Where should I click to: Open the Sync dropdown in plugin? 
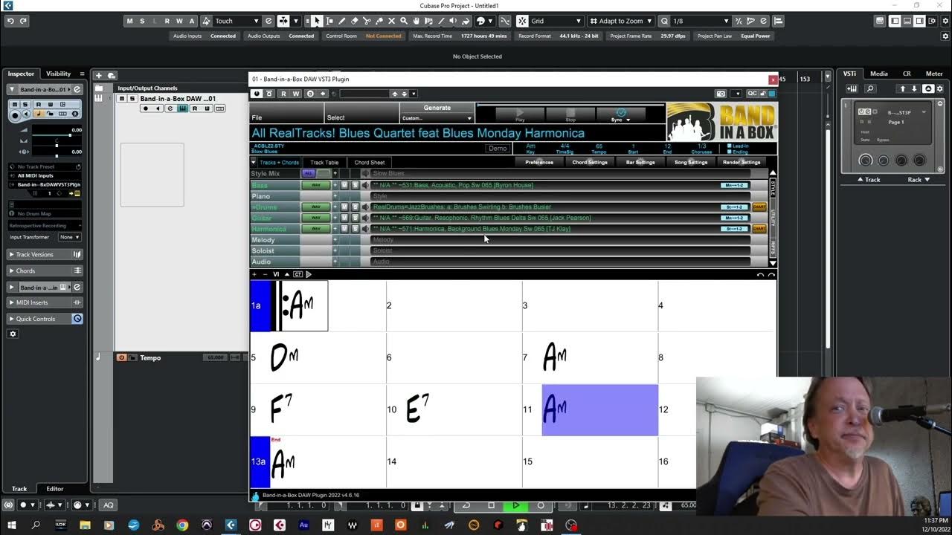point(621,114)
